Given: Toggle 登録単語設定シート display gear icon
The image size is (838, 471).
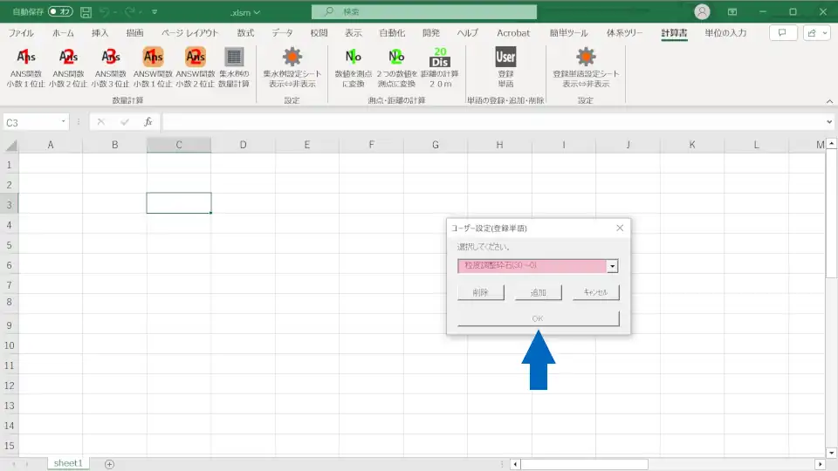Looking at the screenshot, I should [586, 57].
